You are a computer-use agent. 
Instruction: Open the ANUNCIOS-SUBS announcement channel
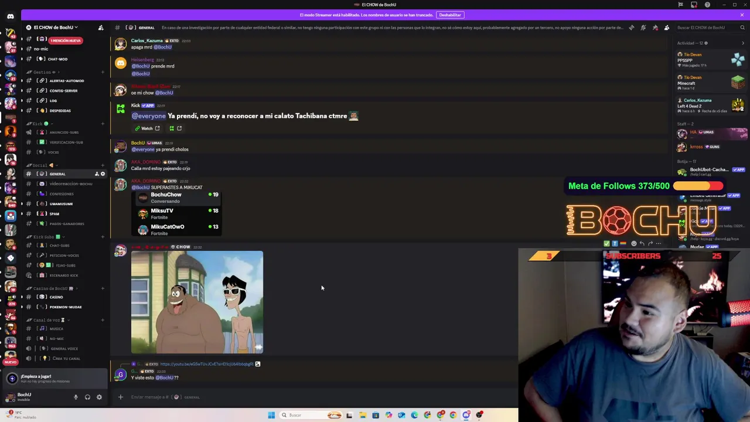point(64,132)
